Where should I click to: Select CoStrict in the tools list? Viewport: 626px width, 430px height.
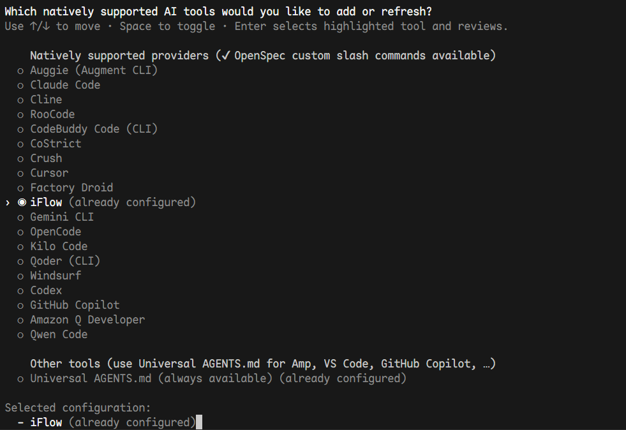56,144
